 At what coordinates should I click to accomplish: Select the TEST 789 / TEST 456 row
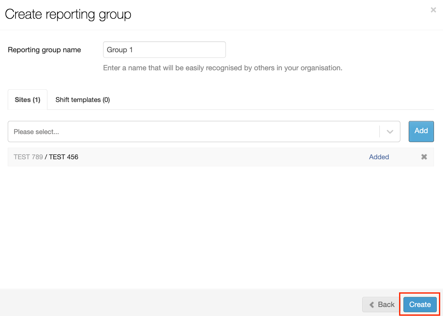coord(218,157)
